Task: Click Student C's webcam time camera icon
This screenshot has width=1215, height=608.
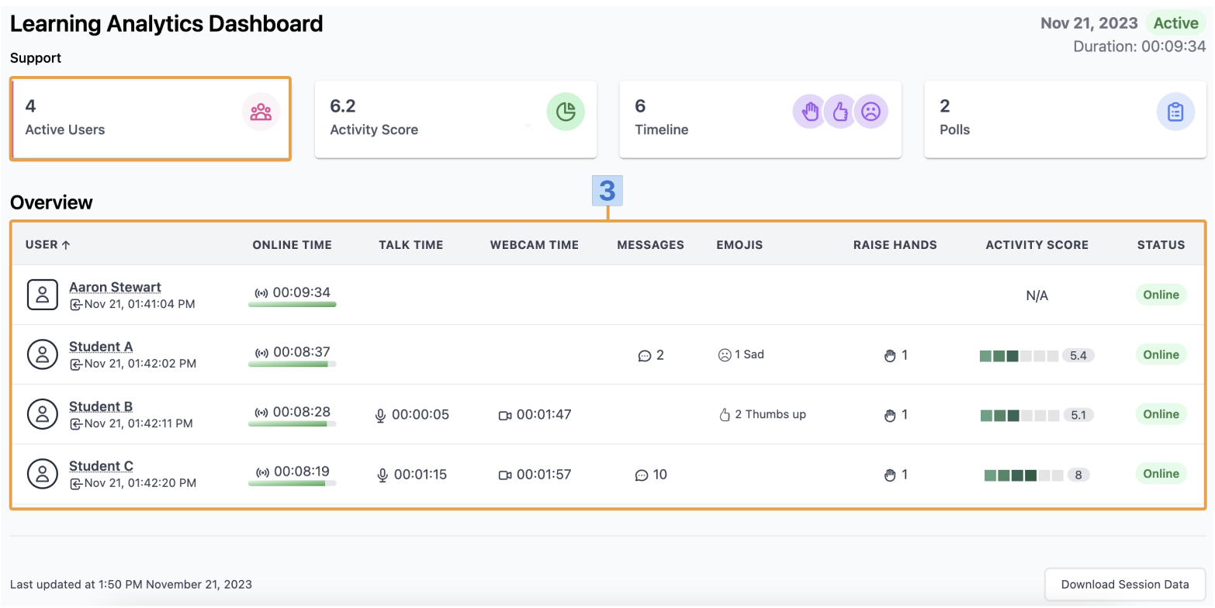Action: [x=505, y=475]
